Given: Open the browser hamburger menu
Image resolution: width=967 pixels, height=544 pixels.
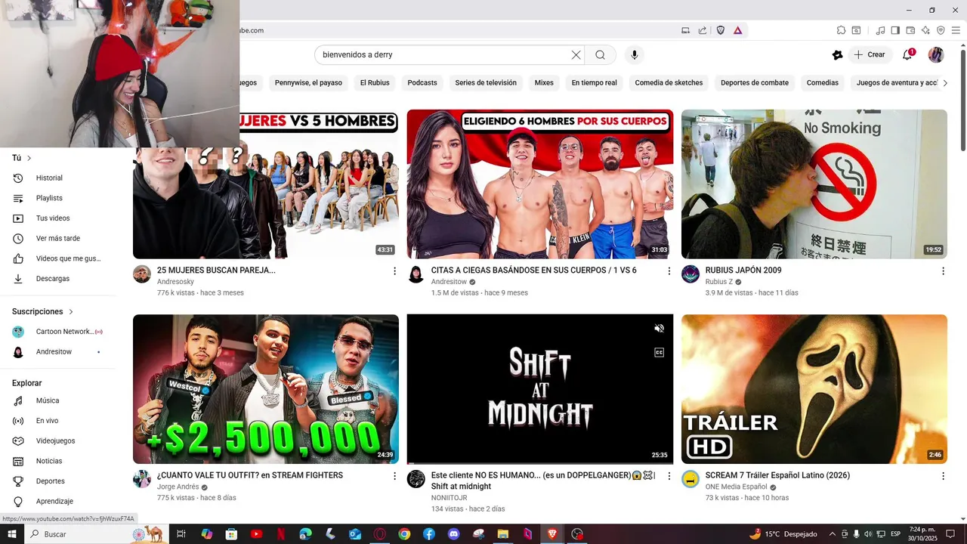Looking at the screenshot, I should coord(956,30).
